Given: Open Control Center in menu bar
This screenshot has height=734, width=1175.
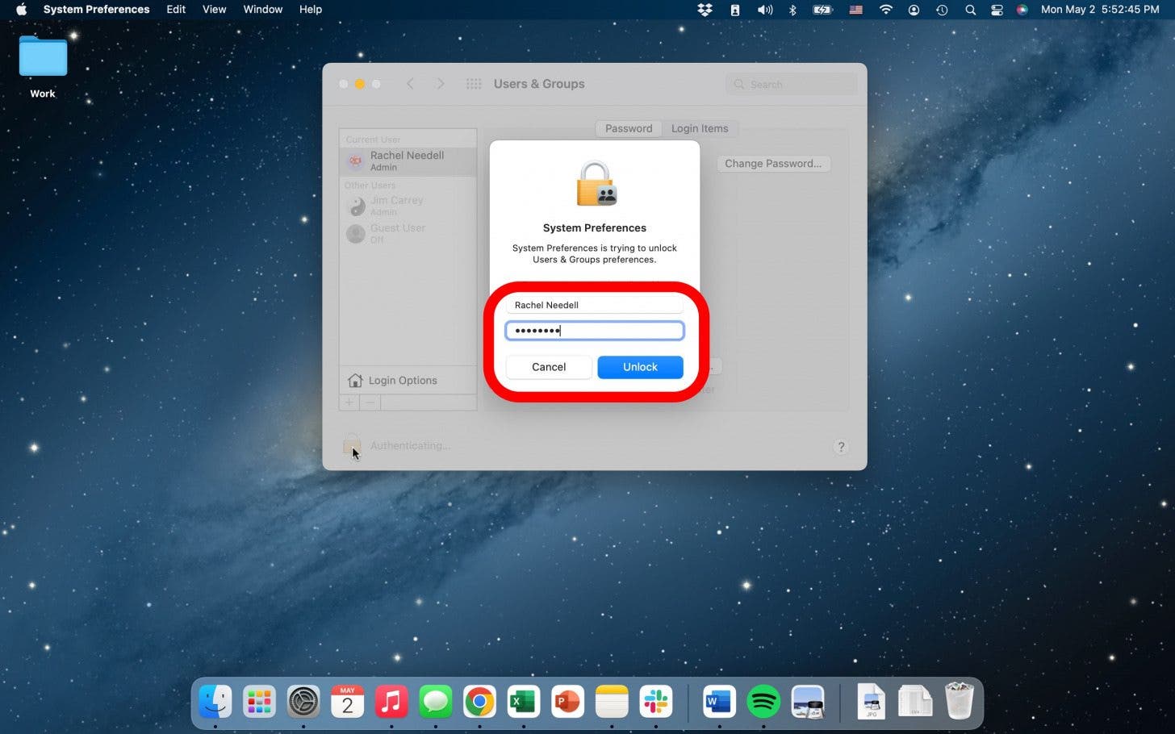Looking at the screenshot, I should [997, 10].
